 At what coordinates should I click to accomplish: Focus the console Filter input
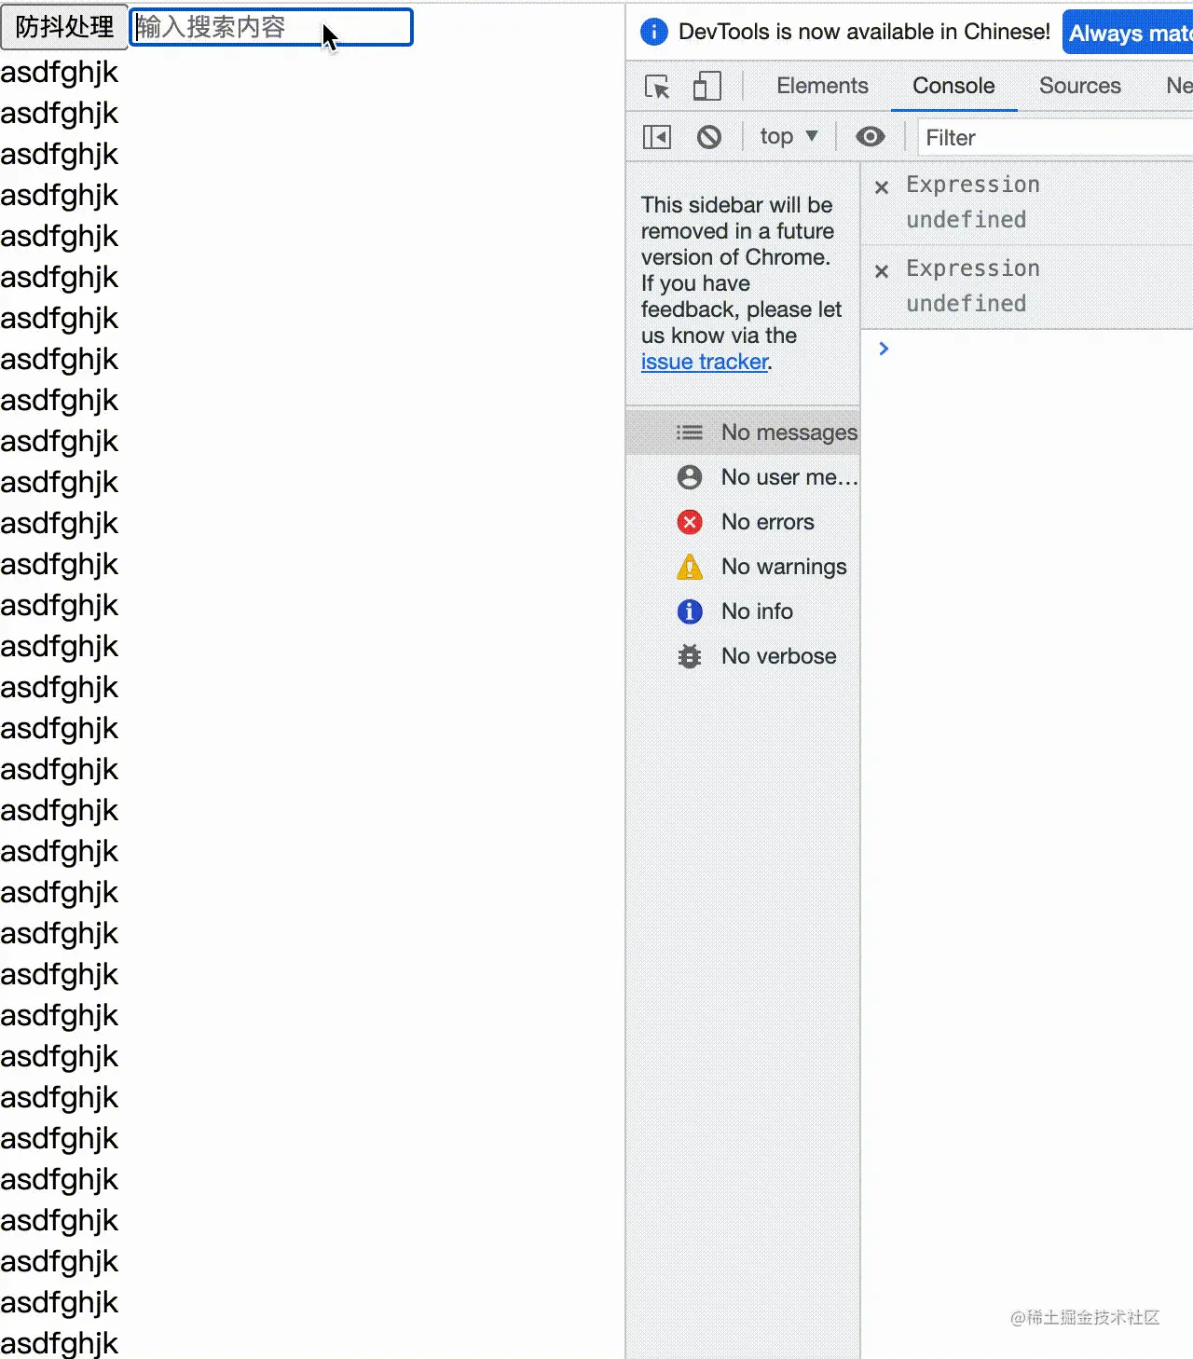tap(1055, 138)
